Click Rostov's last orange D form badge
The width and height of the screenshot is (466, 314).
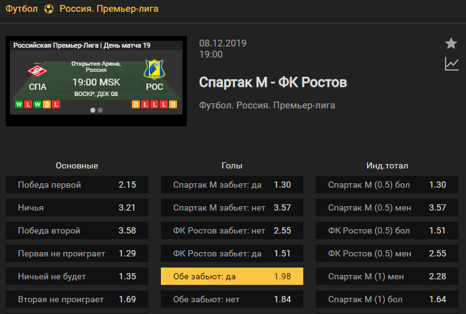(x=173, y=105)
